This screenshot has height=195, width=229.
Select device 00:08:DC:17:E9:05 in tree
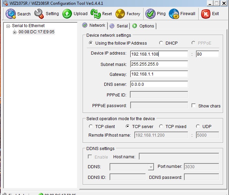pos(37,32)
